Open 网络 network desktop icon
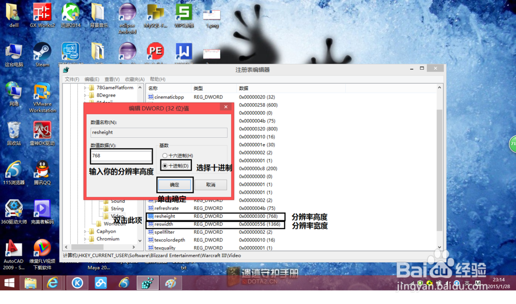 coord(14,94)
